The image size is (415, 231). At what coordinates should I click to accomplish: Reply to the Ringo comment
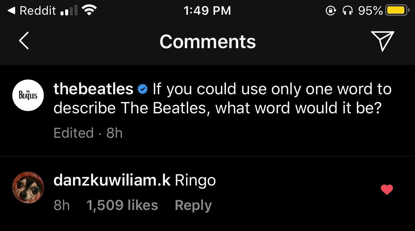193,205
